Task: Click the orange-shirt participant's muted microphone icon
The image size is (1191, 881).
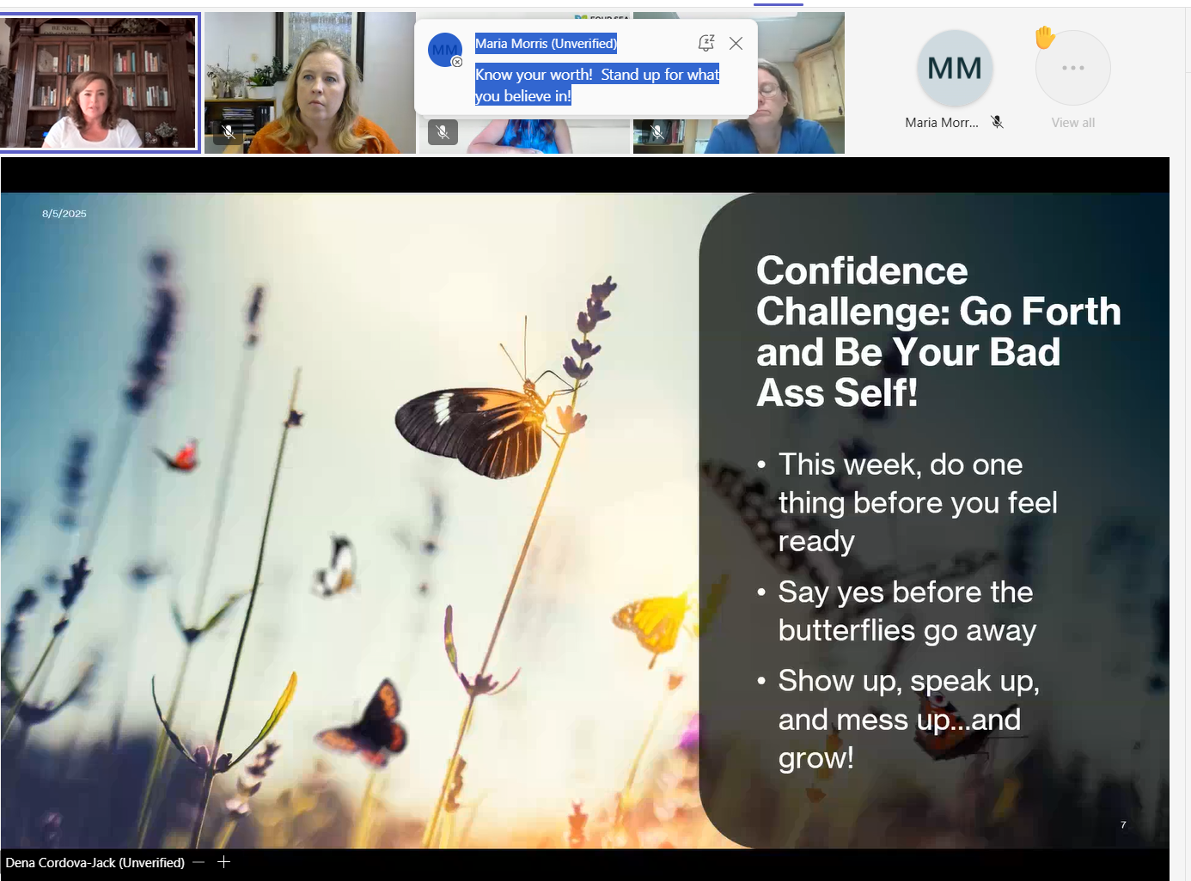Action: point(229,131)
